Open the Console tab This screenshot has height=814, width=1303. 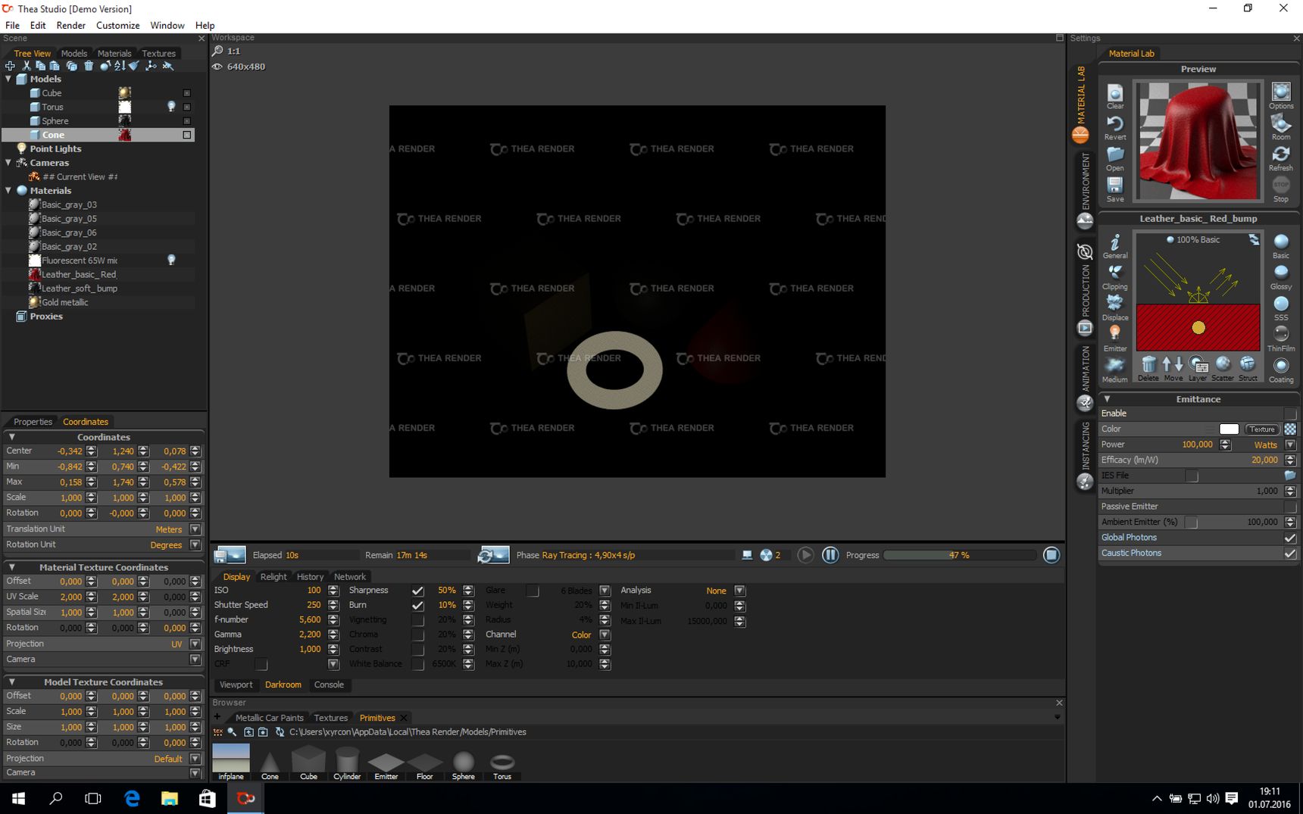point(329,685)
